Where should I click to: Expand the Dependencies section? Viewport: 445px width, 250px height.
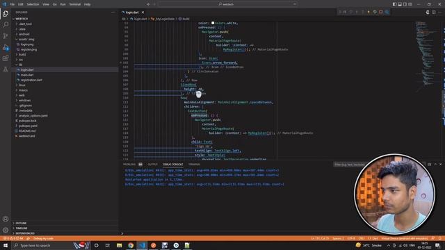(25, 233)
